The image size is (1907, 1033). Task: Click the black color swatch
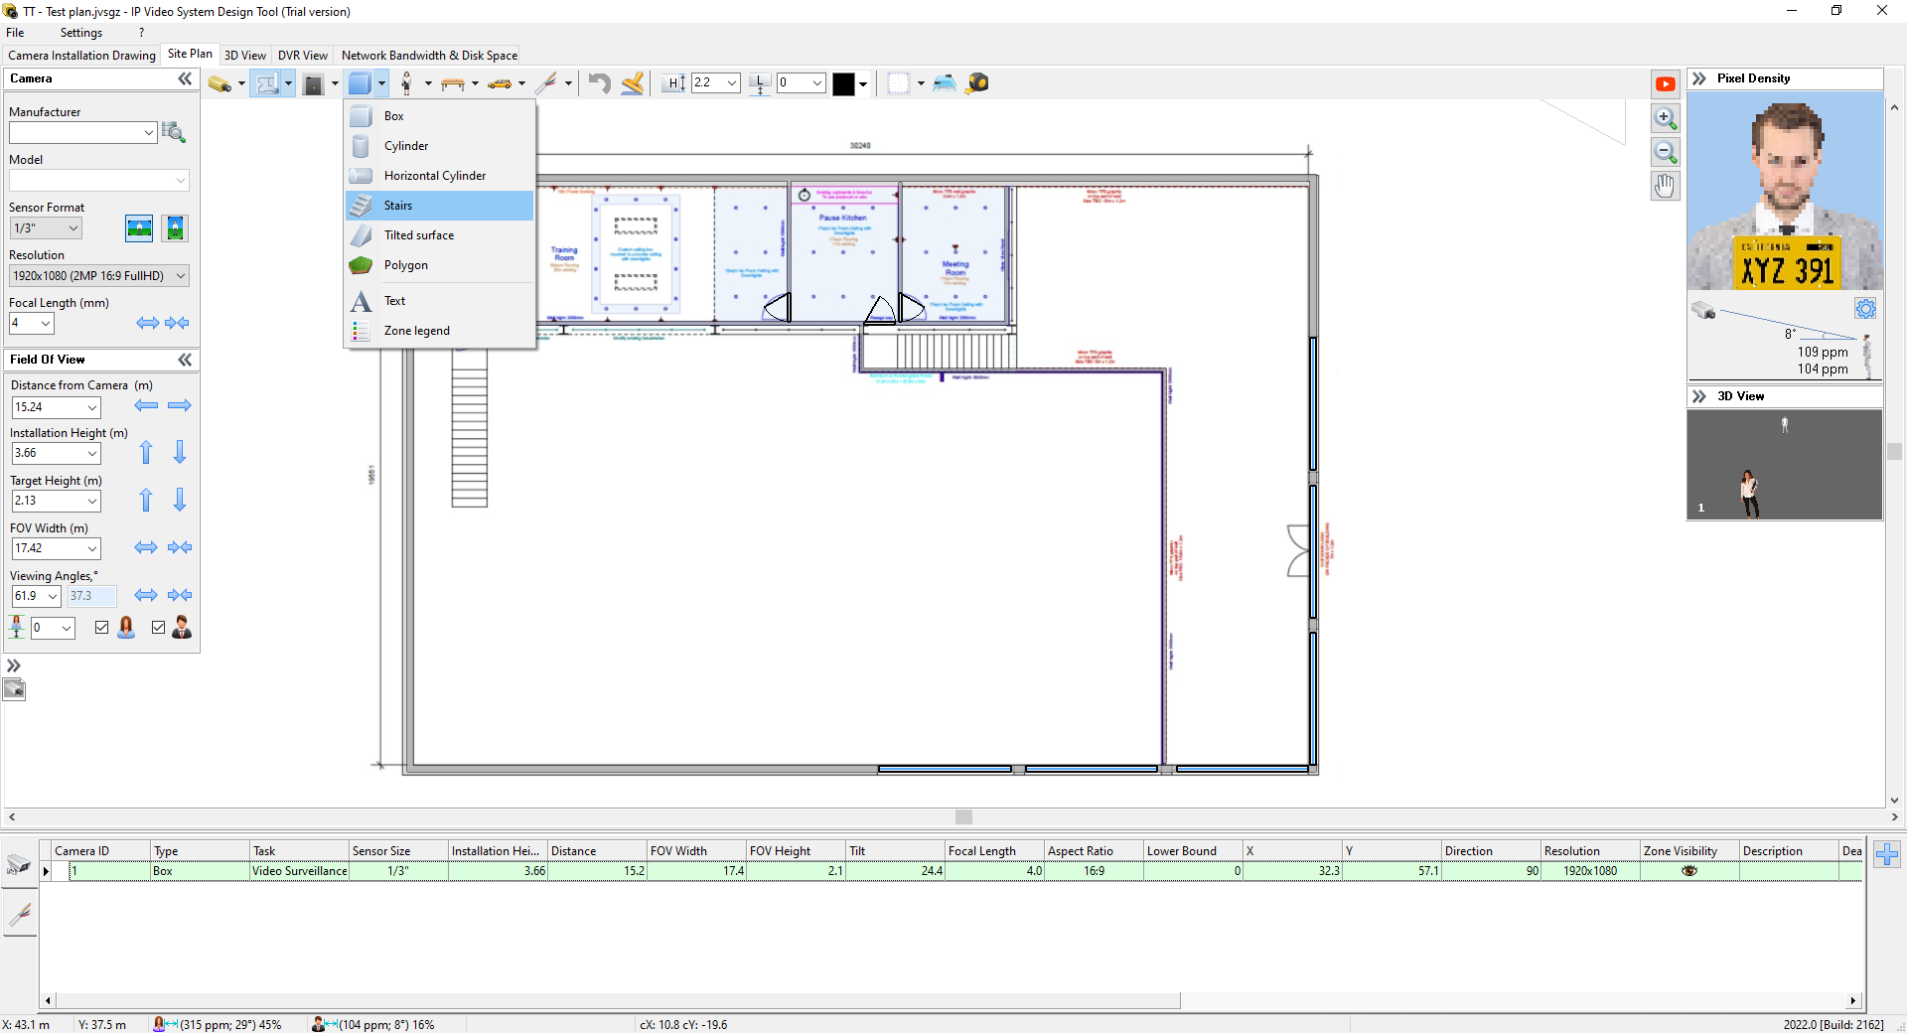(x=843, y=83)
